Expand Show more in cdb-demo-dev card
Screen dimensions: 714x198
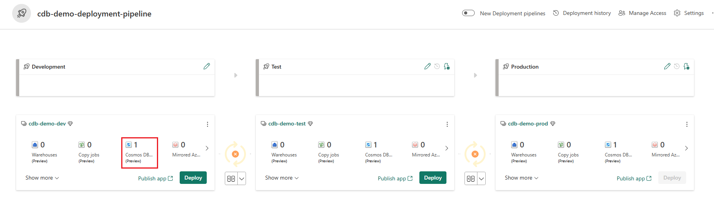point(42,178)
